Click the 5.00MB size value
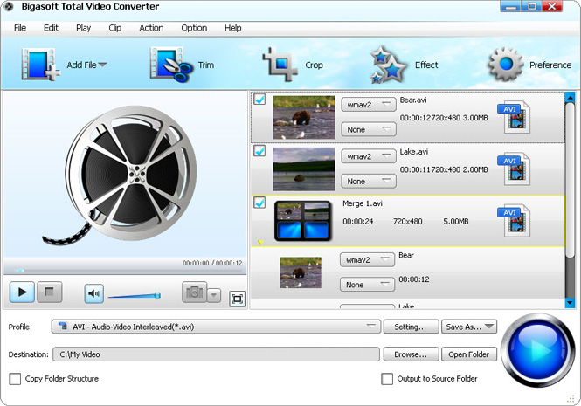Image resolution: width=581 pixels, height=406 pixels. 456,221
